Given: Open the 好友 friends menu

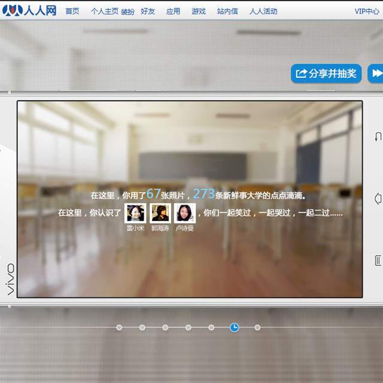Looking at the screenshot, I should pos(148,11).
